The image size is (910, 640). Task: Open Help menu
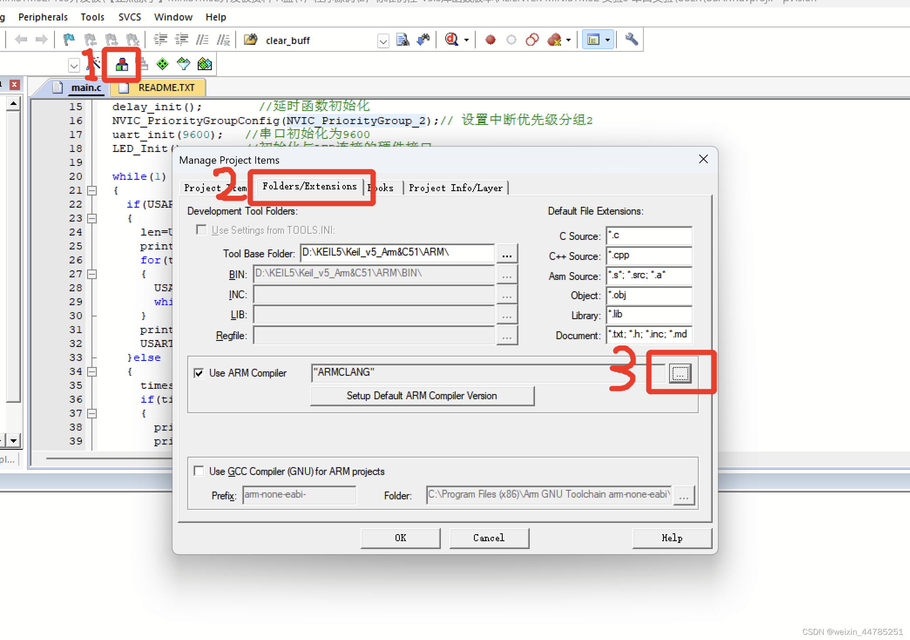click(216, 17)
